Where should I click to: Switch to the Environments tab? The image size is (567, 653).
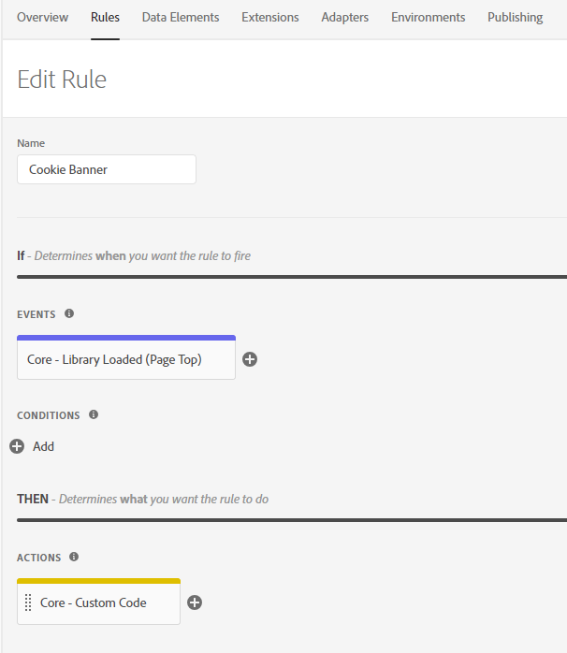[428, 18]
